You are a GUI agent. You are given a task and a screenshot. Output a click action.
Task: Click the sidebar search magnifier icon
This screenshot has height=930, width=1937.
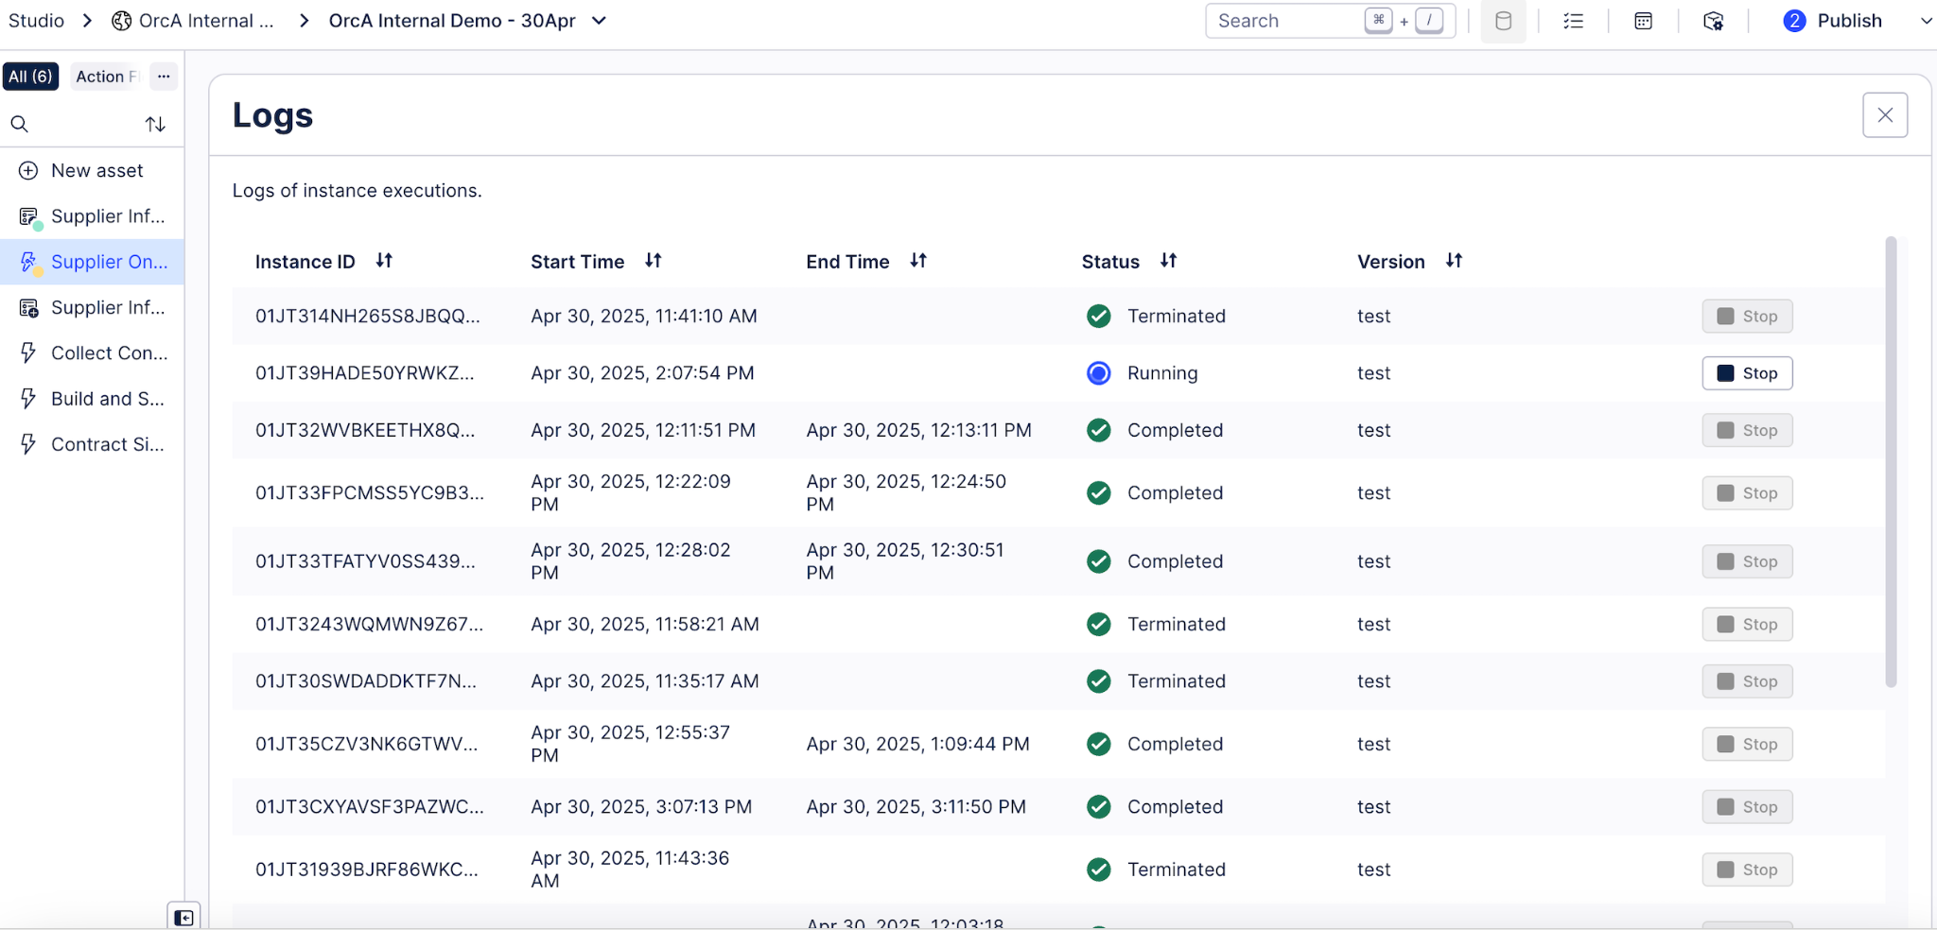tap(20, 124)
